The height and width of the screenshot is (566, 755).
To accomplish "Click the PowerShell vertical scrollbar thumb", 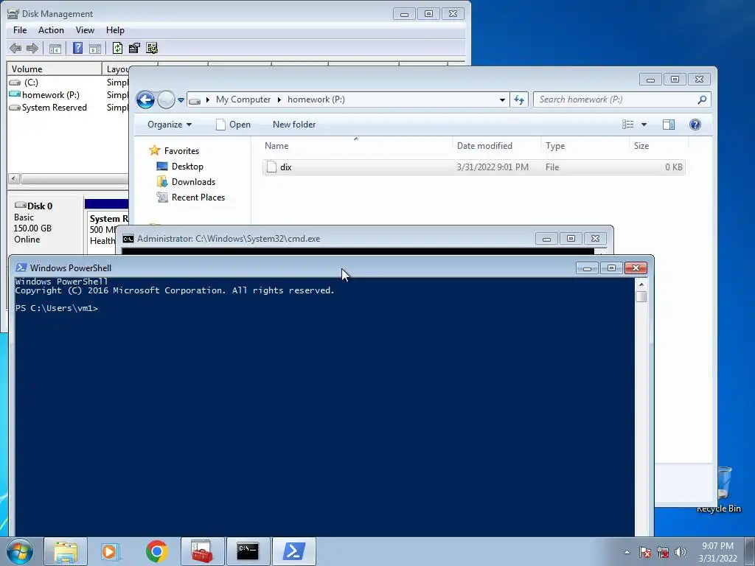I will pyautogui.click(x=641, y=296).
